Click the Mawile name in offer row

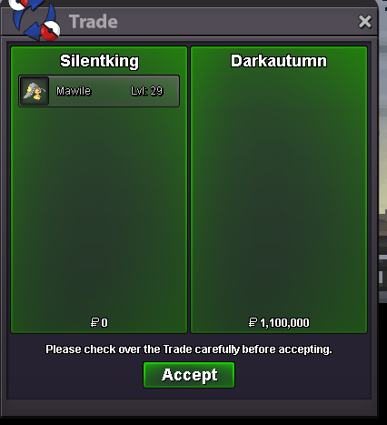coord(74,91)
